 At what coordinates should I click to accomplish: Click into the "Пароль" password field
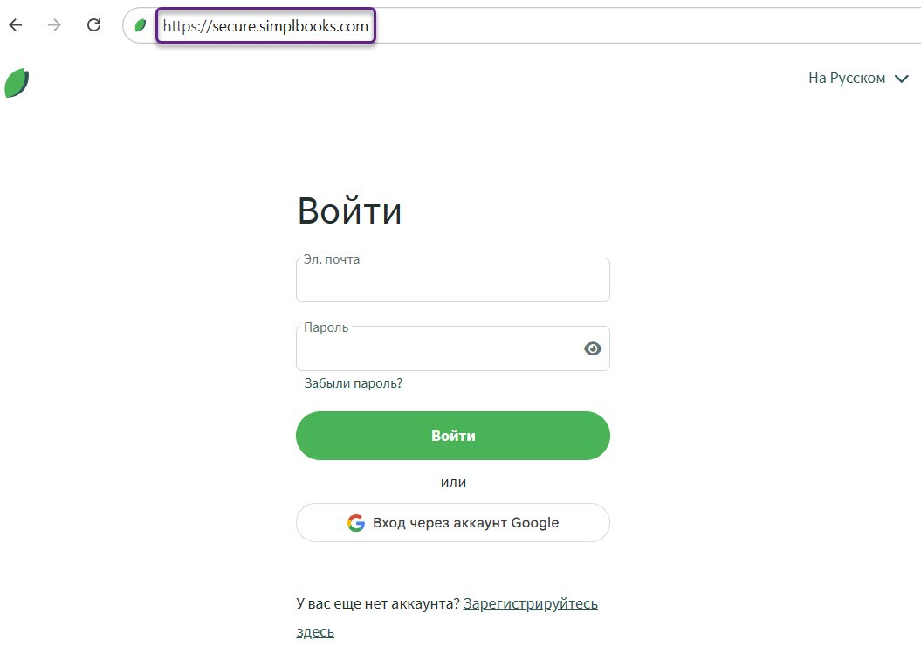(x=436, y=351)
